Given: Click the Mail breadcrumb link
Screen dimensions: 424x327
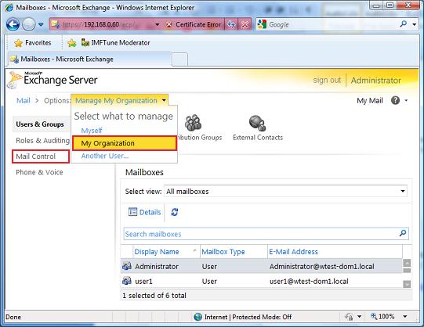Looking at the screenshot, I should pyautogui.click(x=24, y=101).
